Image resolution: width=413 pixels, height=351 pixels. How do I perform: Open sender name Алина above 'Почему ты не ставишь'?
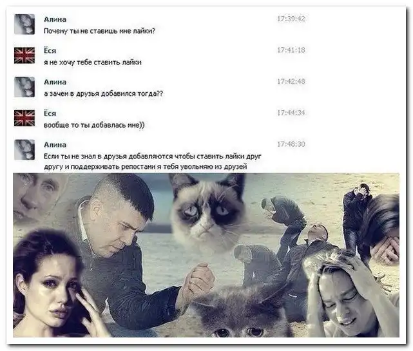pyautogui.click(x=55, y=19)
